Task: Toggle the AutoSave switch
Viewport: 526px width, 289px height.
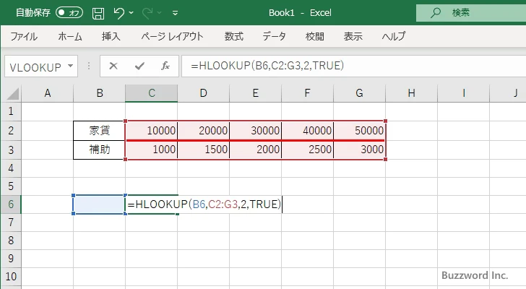Action: (69, 12)
